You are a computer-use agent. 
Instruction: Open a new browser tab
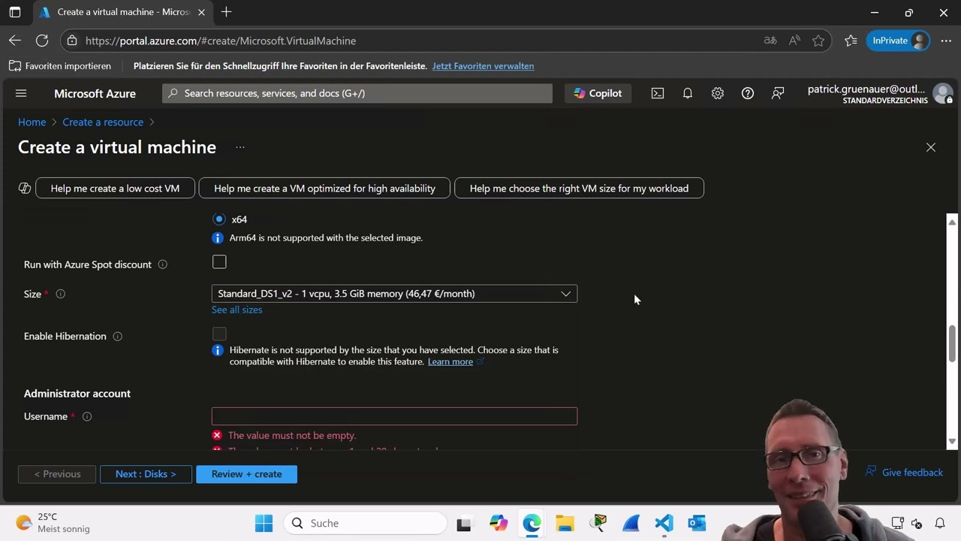226,12
